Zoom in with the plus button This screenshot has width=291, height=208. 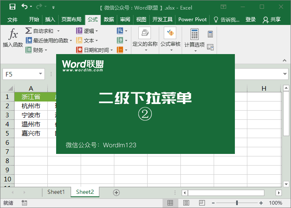(x=261, y=203)
